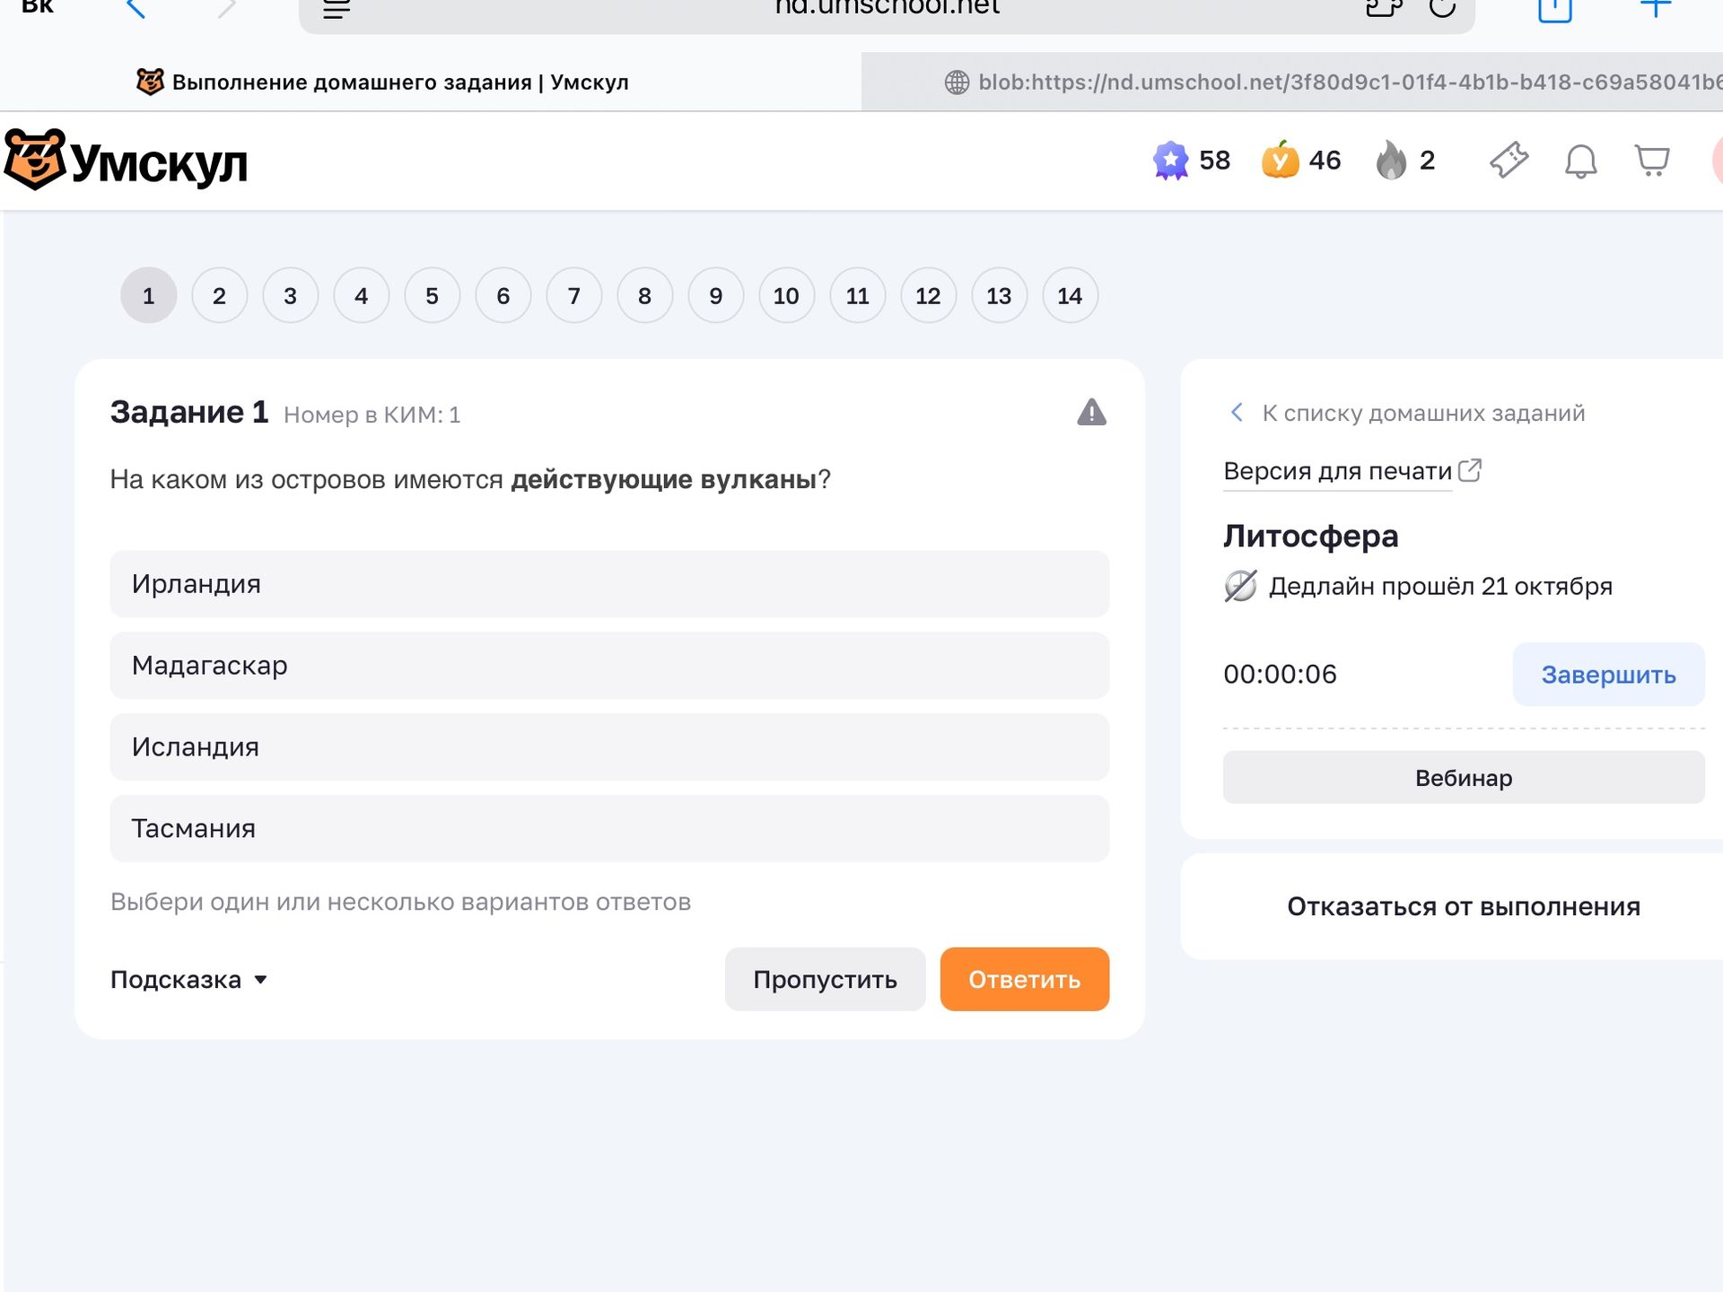Open Версия для печати link
1723x1292 pixels.
pyautogui.click(x=1337, y=471)
